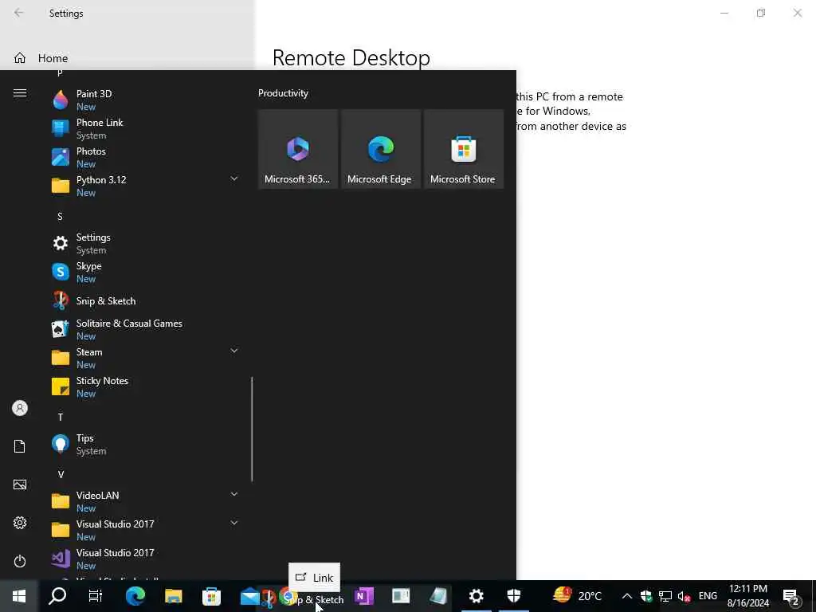The width and height of the screenshot is (816, 612).
Task: Open the user account icon in Start rail
Action: tap(20, 408)
